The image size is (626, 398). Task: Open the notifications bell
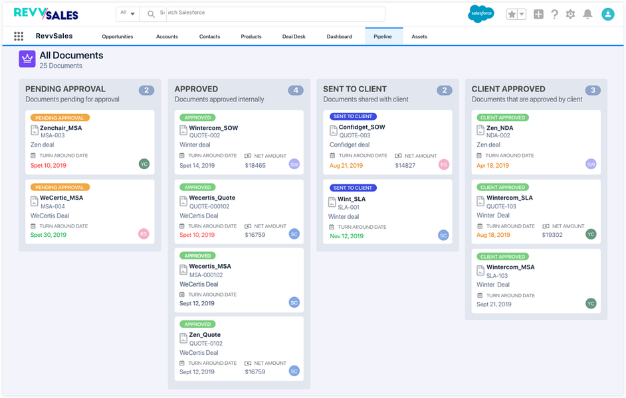pyautogui.click(x=587, y=15)
